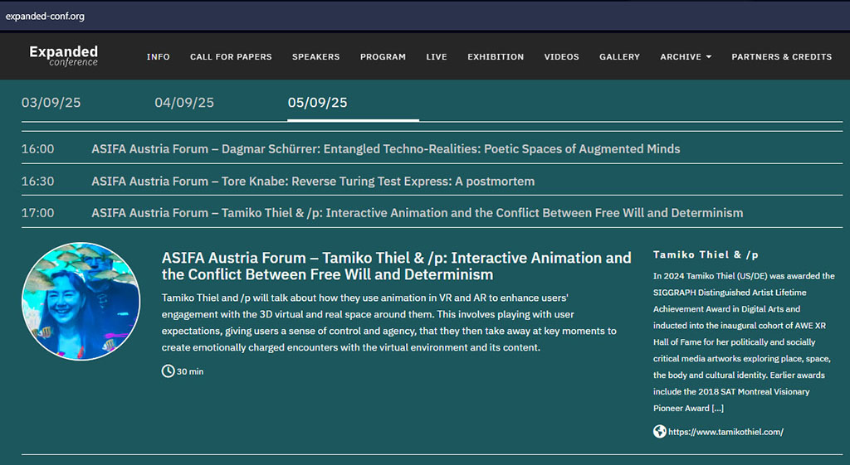Open the INFO menu item

coord(159,57)
